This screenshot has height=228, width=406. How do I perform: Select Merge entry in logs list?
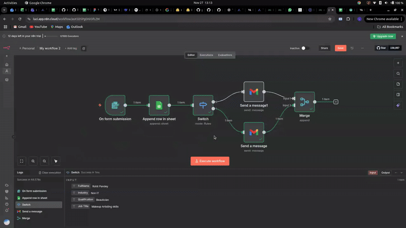click(x=39, y=218)
